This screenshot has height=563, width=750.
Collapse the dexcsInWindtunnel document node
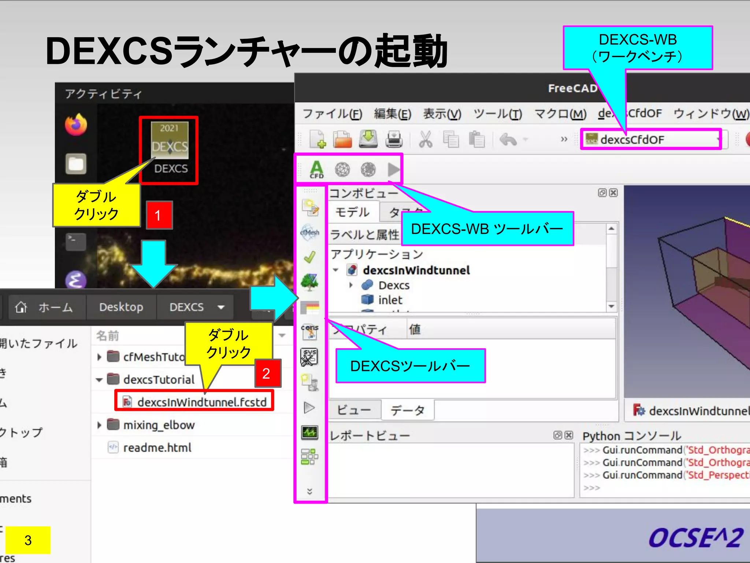pos(335,270)
